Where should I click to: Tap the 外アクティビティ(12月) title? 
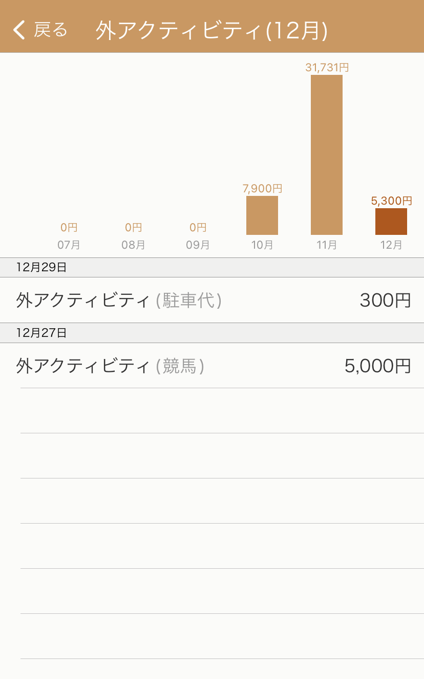coord(211,30)
